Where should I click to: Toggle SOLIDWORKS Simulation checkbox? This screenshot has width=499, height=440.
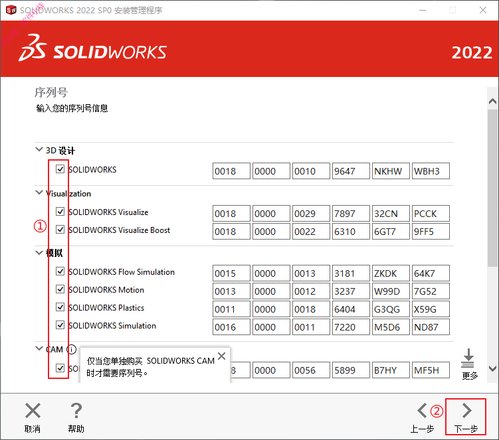tap(60, 325)
